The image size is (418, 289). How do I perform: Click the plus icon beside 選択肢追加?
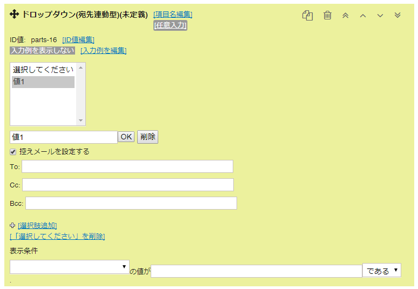tap(13, 225)
